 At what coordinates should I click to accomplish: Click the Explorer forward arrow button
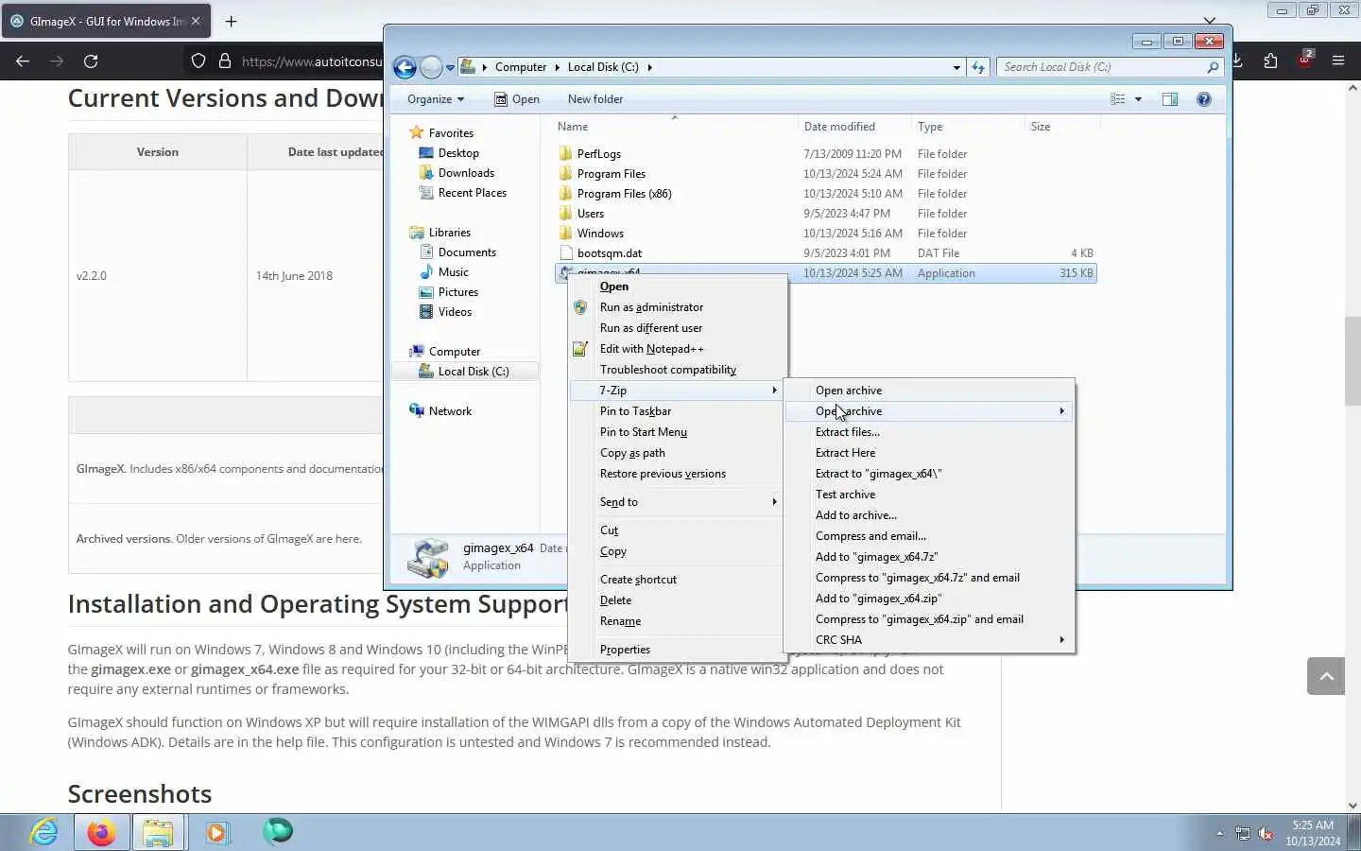click(431, 67)
